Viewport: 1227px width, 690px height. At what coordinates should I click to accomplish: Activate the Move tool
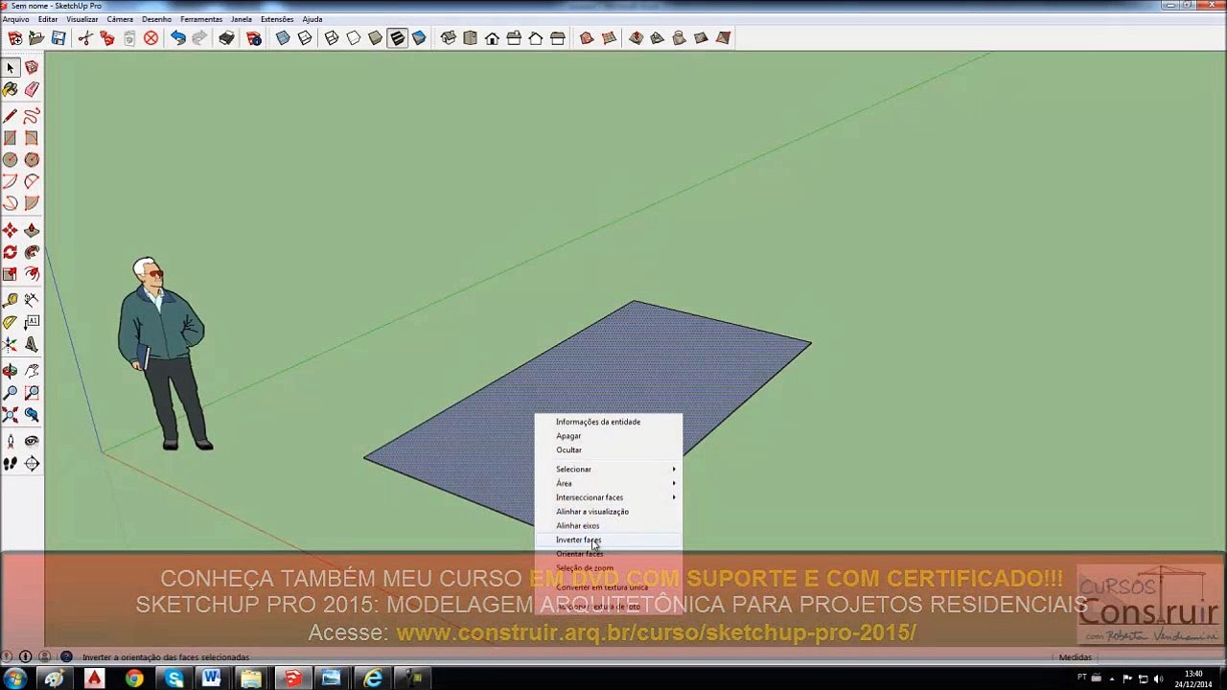11,230
